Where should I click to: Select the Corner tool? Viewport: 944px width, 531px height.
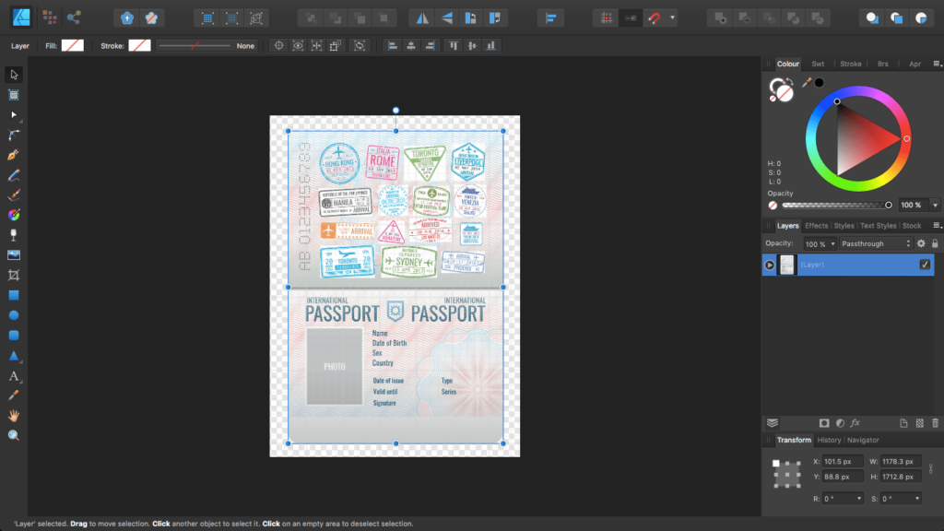pyautogui.click(x=14, y=135)
